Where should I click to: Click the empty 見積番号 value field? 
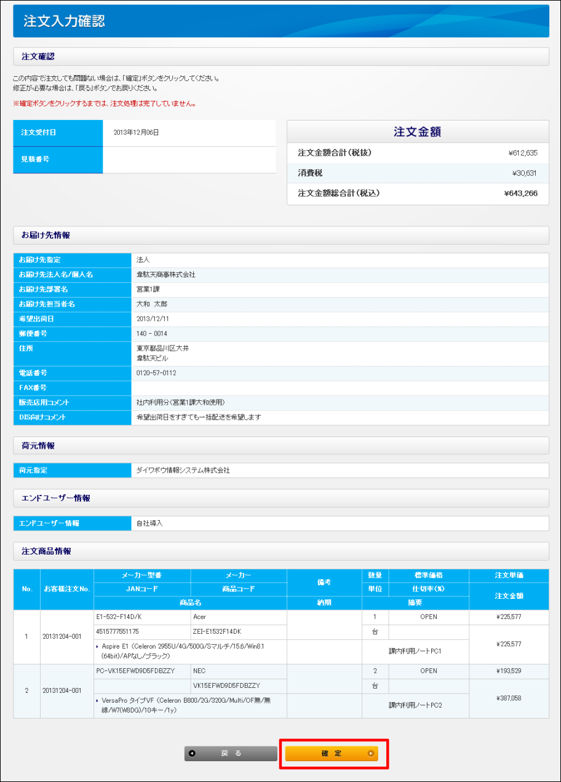(188, 159)
